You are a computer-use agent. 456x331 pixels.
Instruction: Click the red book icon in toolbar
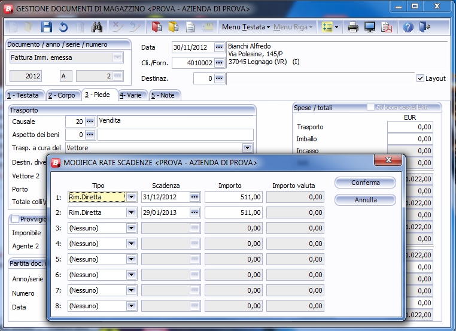point(157,28)
